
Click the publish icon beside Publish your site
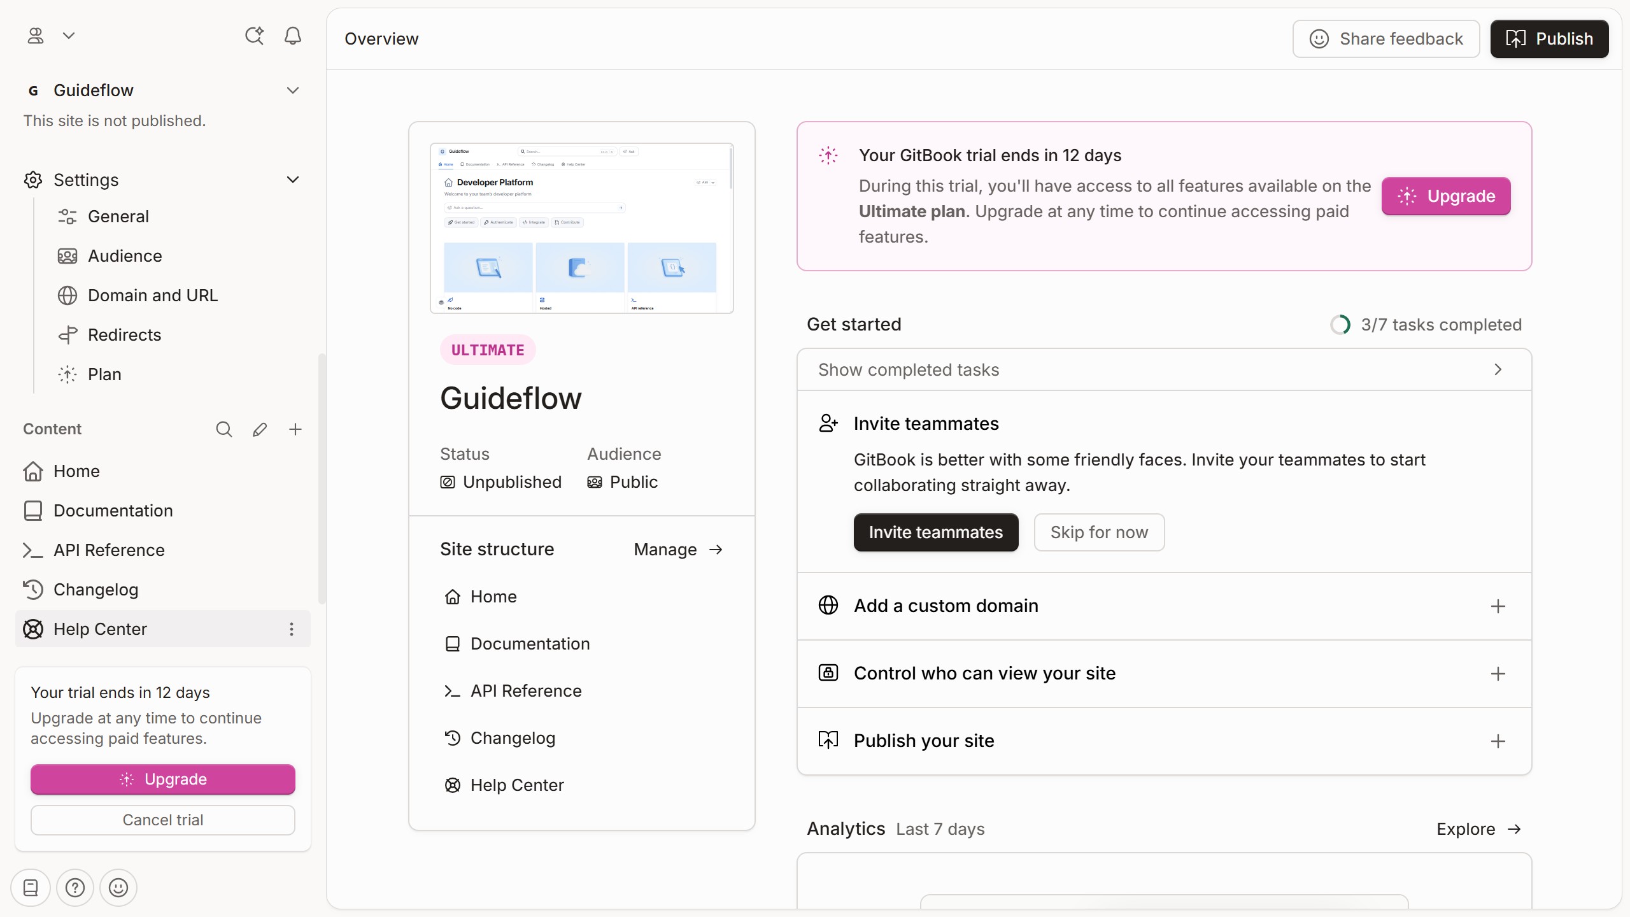[828, 740]
